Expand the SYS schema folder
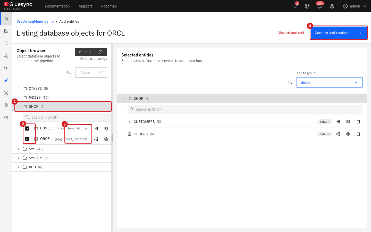 click(x=19, y=149)
